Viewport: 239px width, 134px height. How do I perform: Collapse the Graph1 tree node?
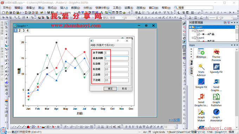(190, 27)
